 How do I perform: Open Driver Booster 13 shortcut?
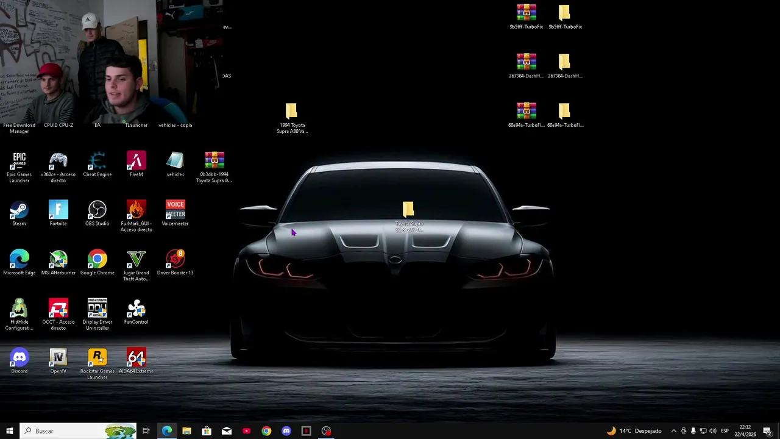175,263
